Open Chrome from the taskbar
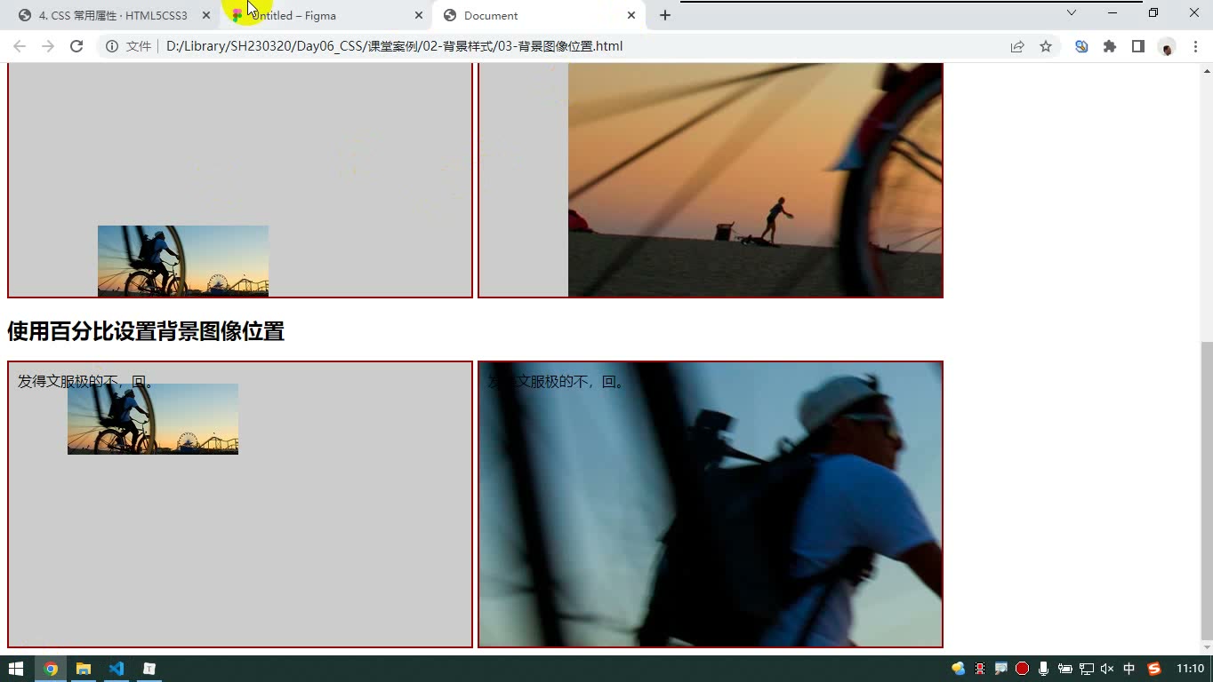The image size is (1213, 682). click(x=51, y=669)
